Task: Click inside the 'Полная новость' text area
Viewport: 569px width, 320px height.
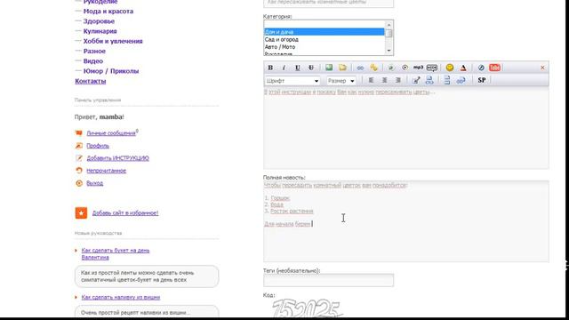Action: coord(406,221)
